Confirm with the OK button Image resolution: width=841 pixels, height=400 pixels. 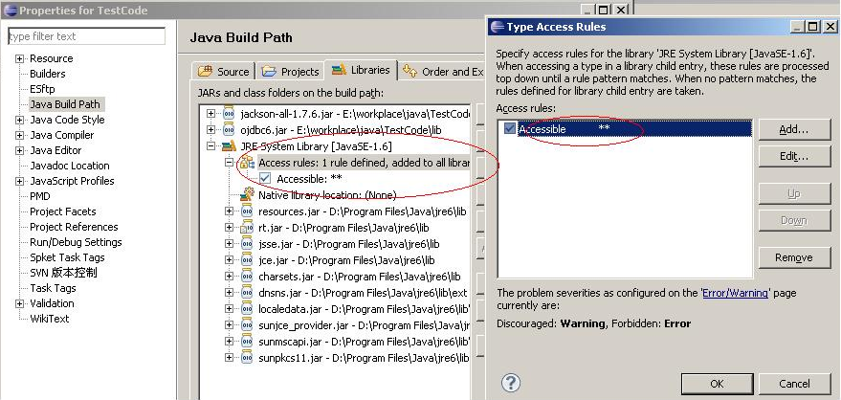[x=718, y=384]
